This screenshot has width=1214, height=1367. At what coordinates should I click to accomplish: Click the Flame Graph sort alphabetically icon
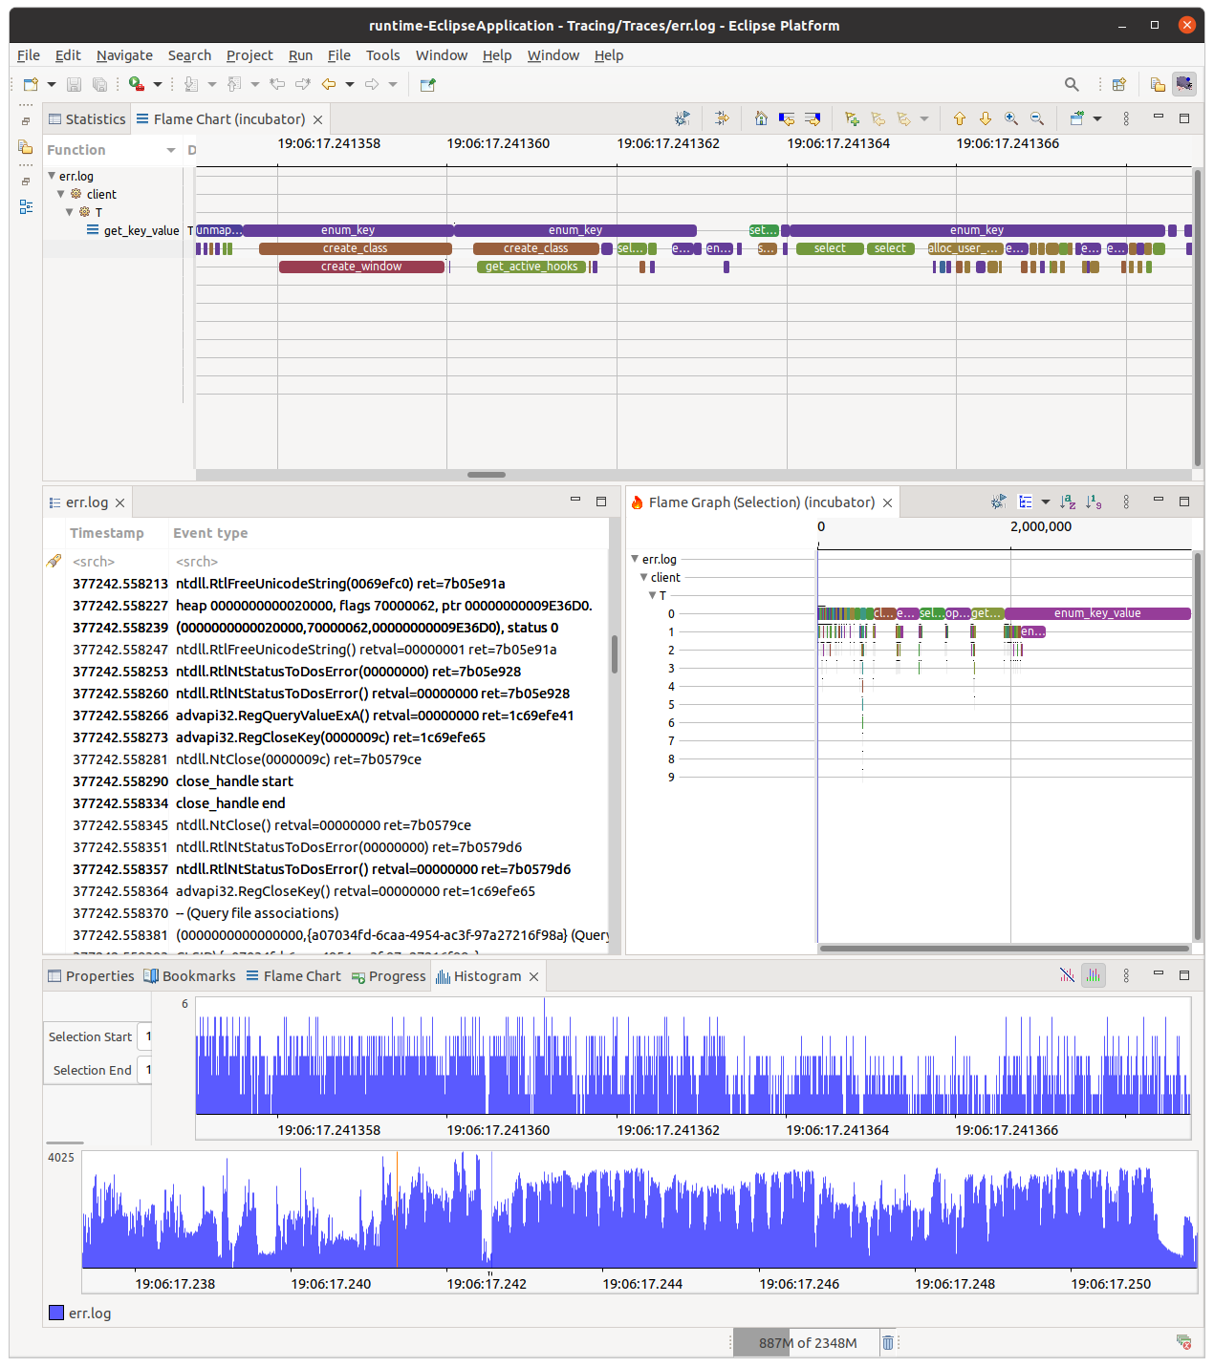point(1068,502)
